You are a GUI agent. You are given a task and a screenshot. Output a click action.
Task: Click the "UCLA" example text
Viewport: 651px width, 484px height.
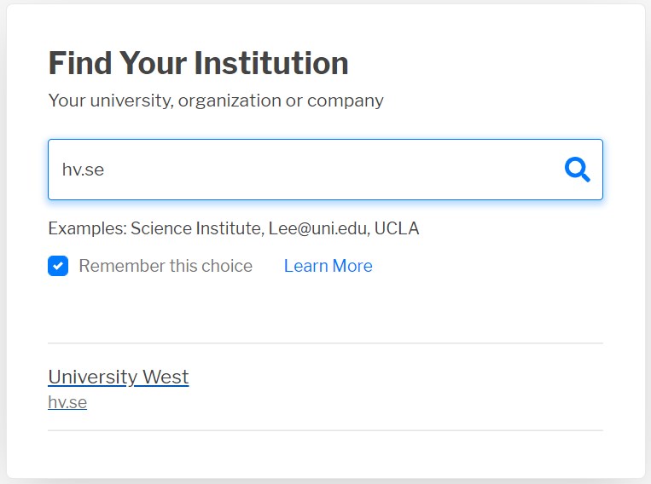click(397, 228)
